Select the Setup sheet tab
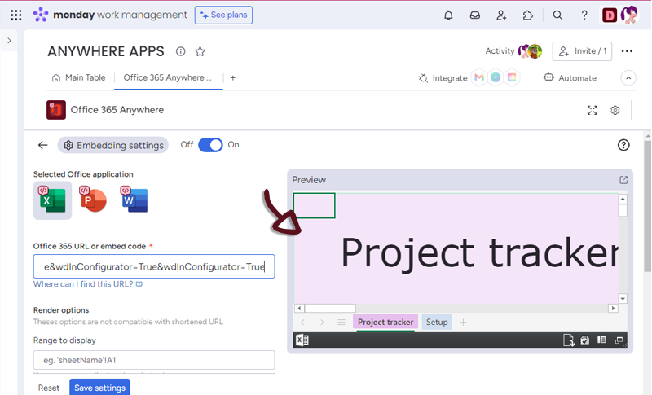This screenshot has height=395, width=652. pos(437,323)
